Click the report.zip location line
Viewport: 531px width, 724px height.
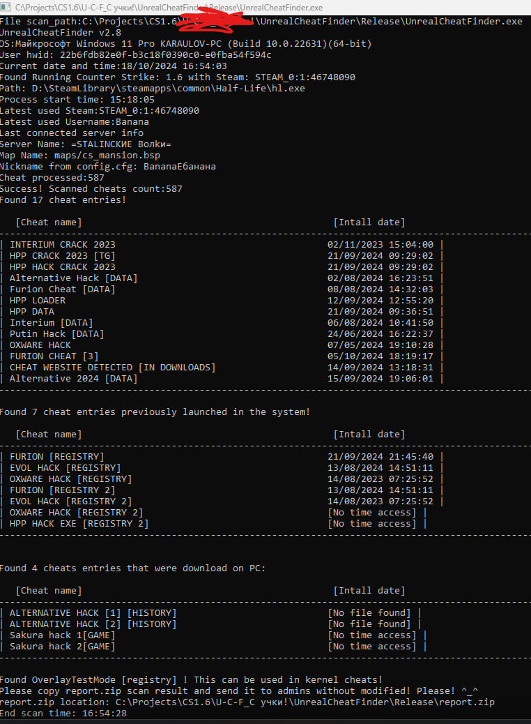247,702
